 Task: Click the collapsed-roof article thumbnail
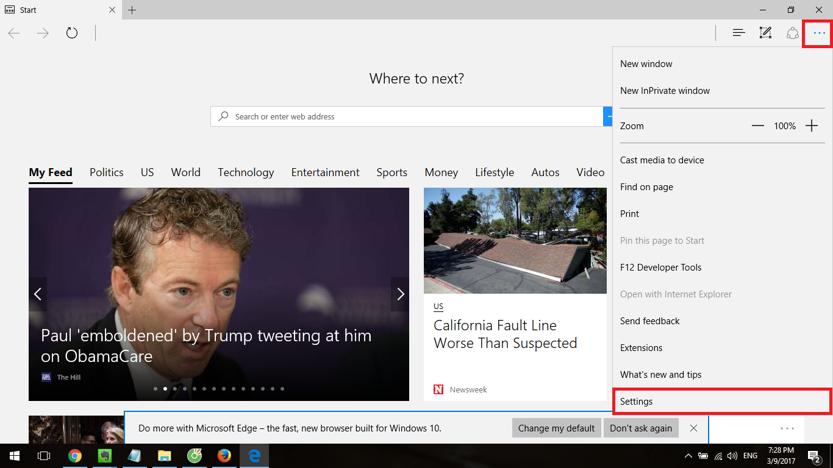(515, 241)
